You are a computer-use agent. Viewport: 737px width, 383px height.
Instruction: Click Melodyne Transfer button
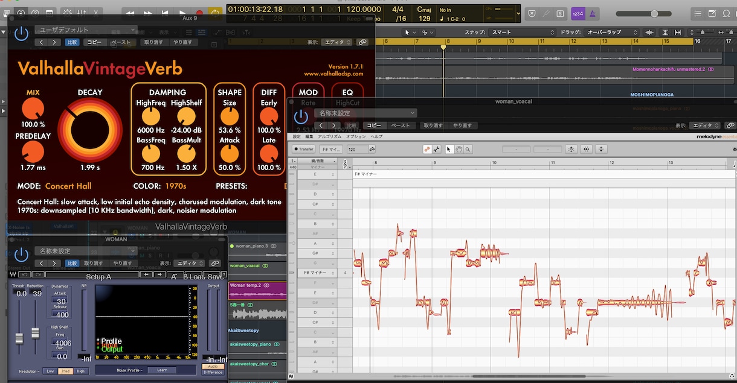pos(304,149)
